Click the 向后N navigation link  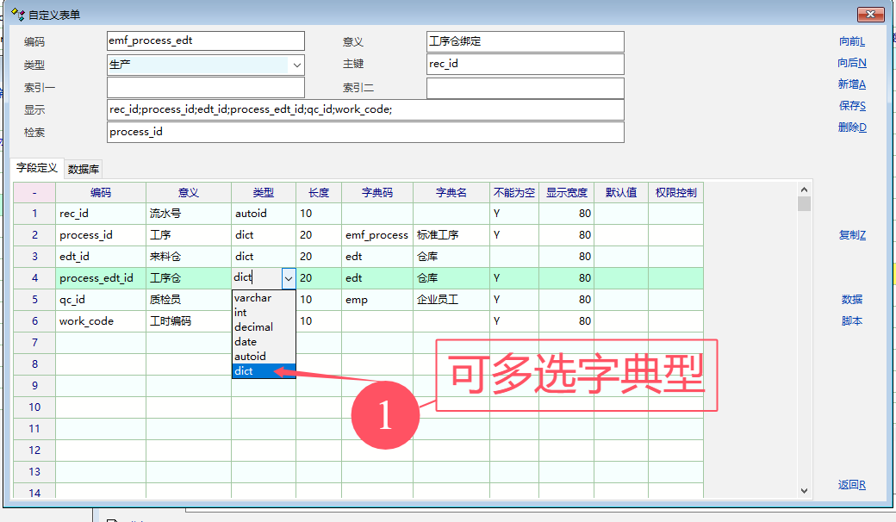(851, 63)
